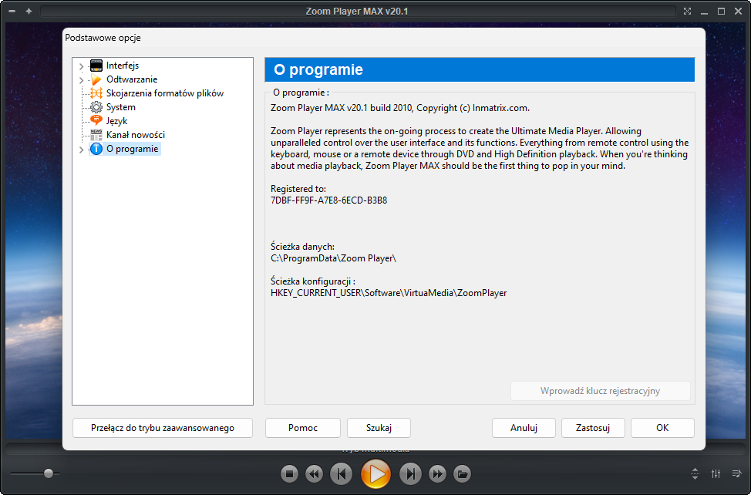Click the Pomoc button
The width and height of the screenshot is (751, 495).
coord(303,428)
